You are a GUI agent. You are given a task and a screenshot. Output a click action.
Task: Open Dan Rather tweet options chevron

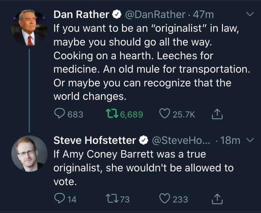250,14
